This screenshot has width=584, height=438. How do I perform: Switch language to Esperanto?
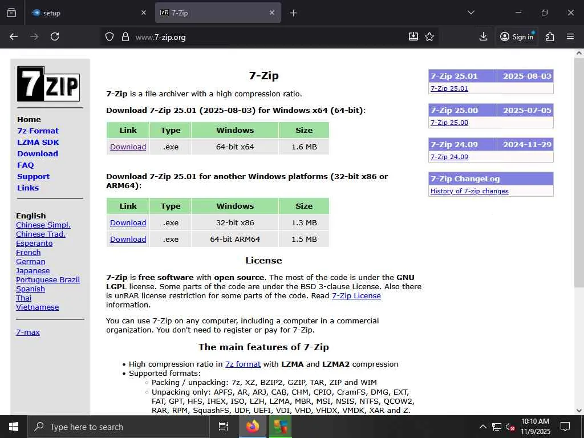point(34,243)
